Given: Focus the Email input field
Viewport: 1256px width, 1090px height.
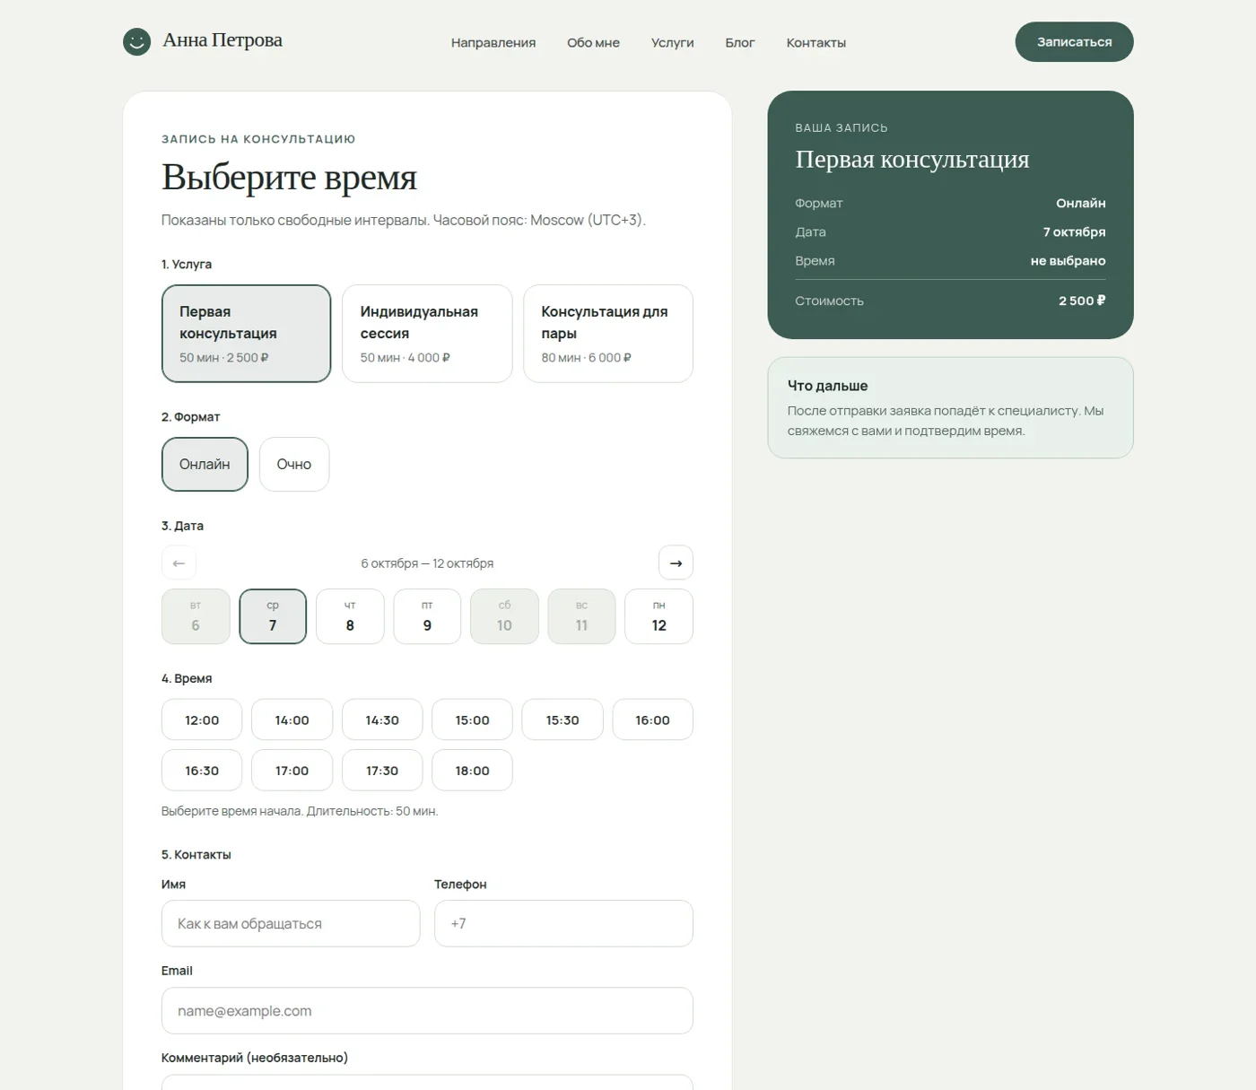Looking at the screenshot, I should (427, 1010).
